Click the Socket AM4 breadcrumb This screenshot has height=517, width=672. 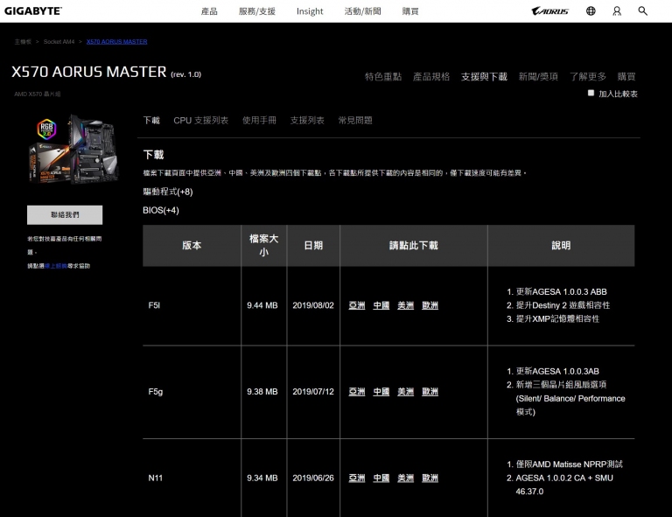coord(59,41)
